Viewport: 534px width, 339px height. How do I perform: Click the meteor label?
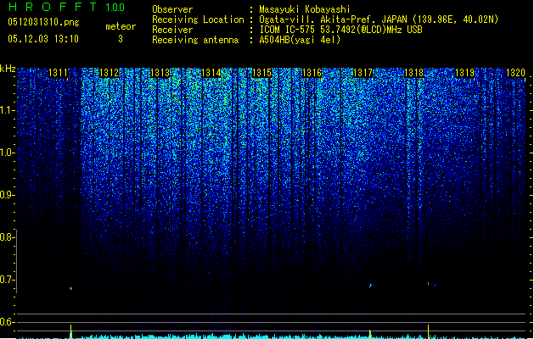[x=121, y=26]
